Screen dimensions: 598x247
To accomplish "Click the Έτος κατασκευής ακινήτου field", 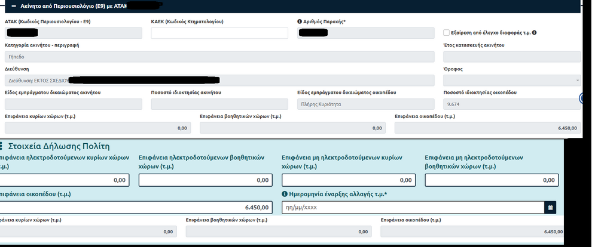I will tap(511, 57).
